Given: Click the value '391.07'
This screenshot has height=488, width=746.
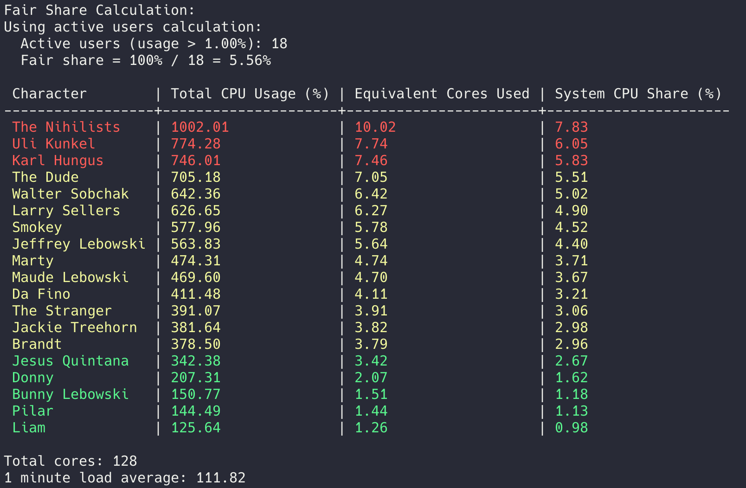Looking at the screenshot, I should (196, 311).
